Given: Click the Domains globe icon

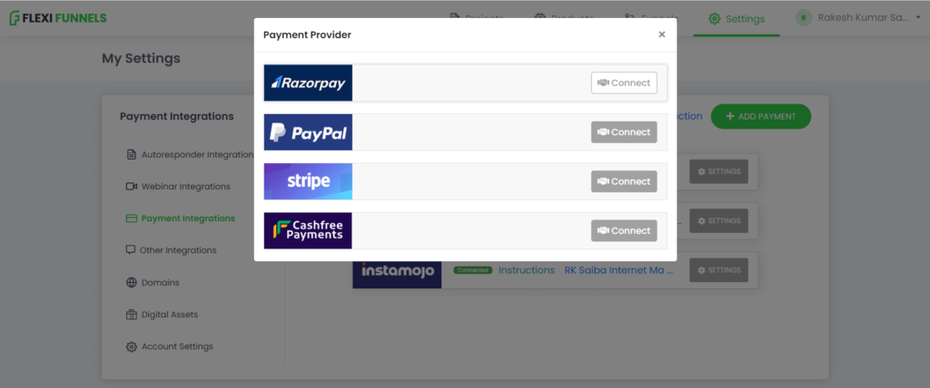Looking at the screenshot, I should 132,283.
